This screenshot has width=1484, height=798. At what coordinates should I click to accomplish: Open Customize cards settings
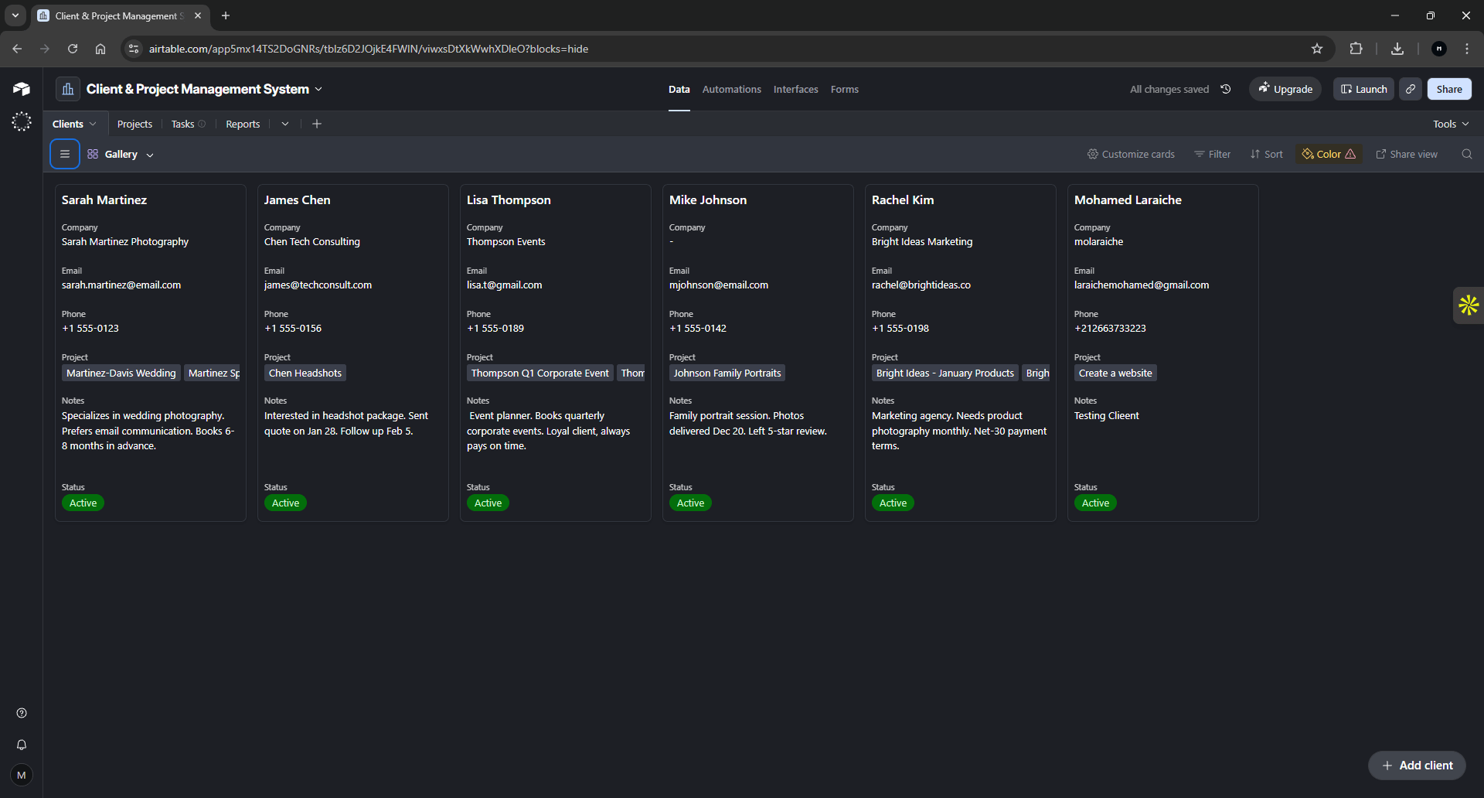[1131, 154]
